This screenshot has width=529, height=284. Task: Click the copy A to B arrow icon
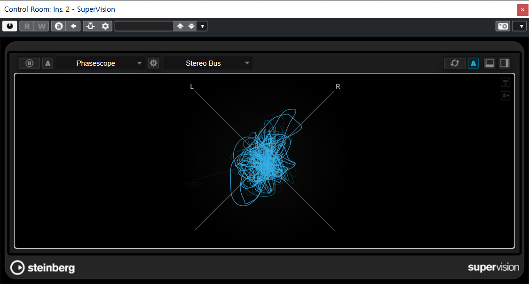tap(73, 26)
